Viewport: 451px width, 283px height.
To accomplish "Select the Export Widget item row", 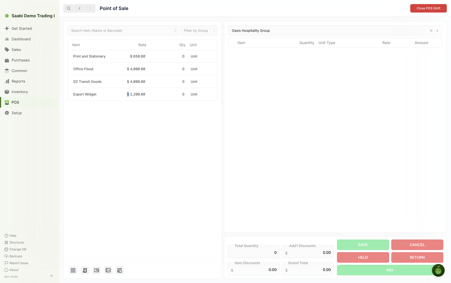I will pos(142,94).
